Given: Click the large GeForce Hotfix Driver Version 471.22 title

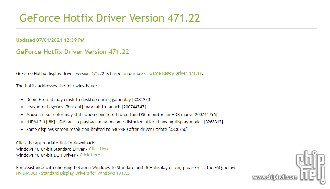Looking at the screenshot, I should (x=110, y=18).
